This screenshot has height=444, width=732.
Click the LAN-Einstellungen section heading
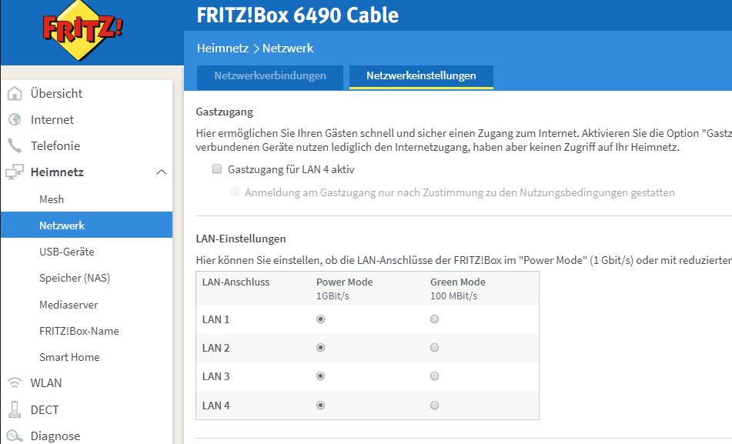click(x=241, y=239)
